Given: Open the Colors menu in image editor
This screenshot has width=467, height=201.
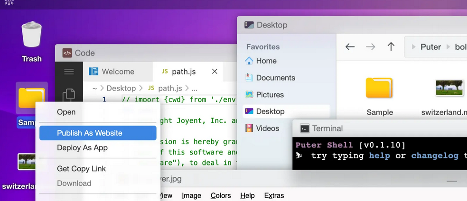Looking at the screenshot, I should click(x=221, y=195).
